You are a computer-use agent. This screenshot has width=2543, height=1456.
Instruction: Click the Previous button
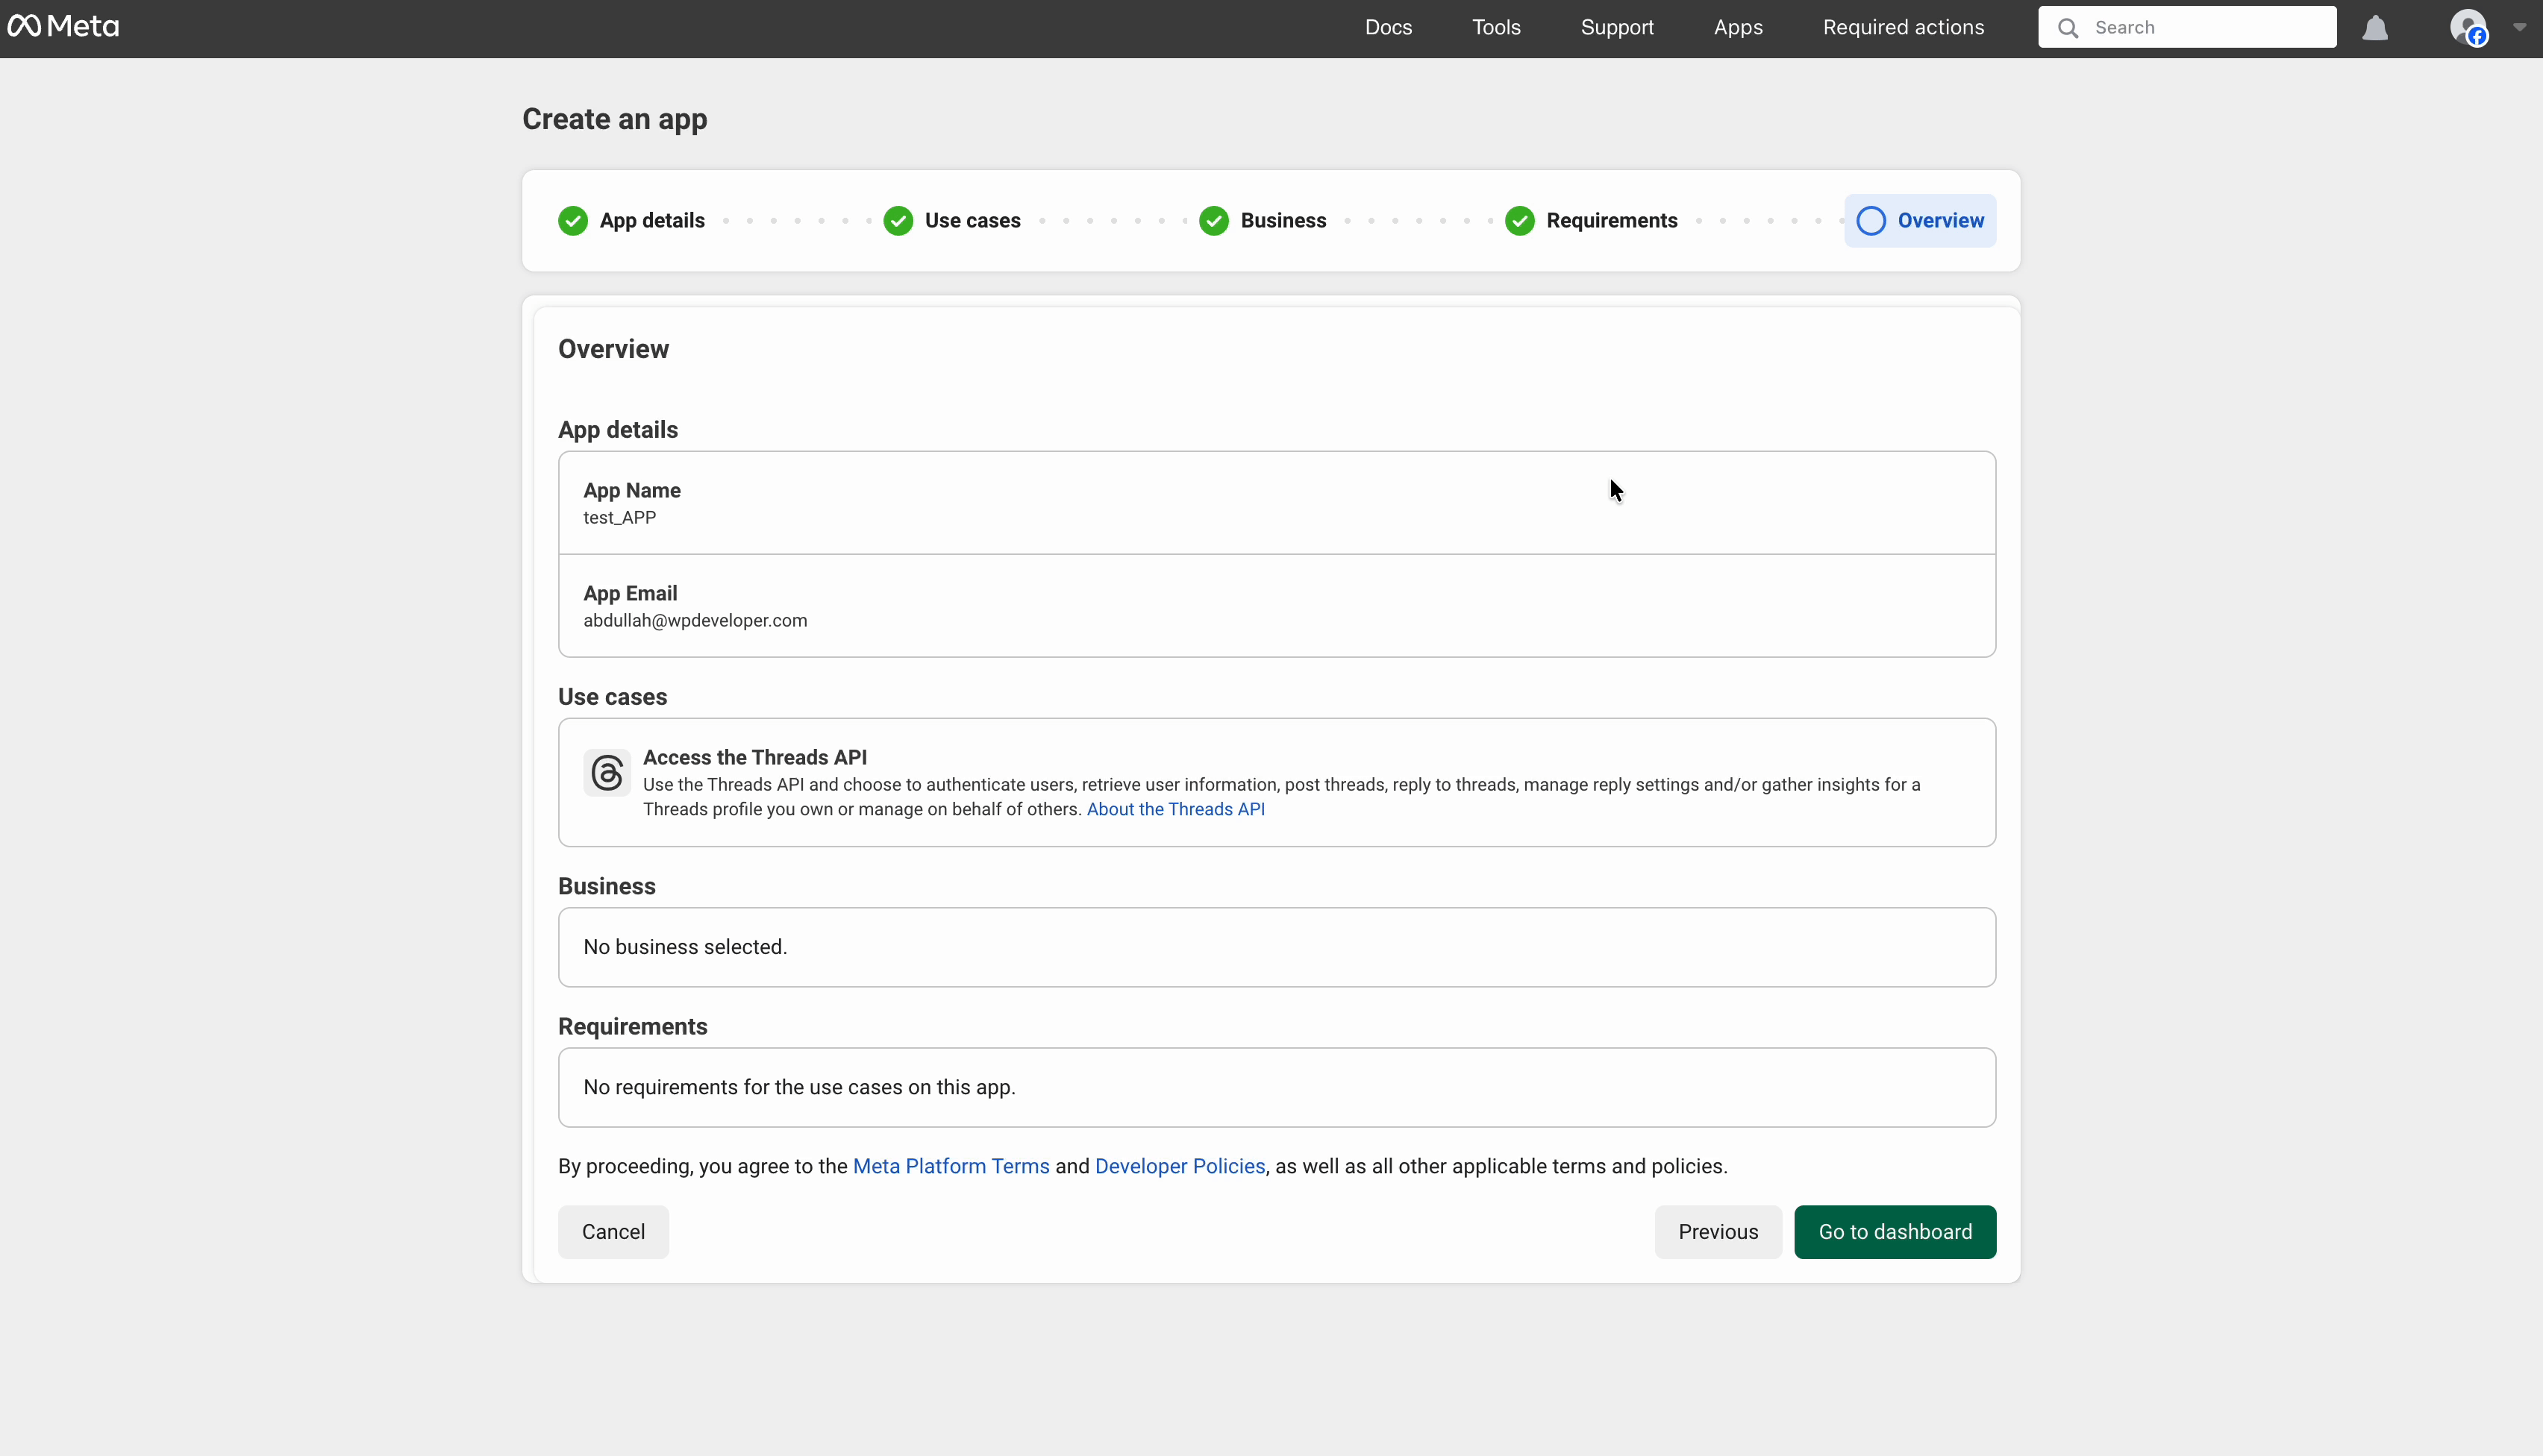click(1718, 1231)
